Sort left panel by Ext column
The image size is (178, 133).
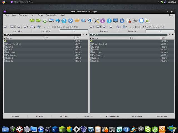59,38
